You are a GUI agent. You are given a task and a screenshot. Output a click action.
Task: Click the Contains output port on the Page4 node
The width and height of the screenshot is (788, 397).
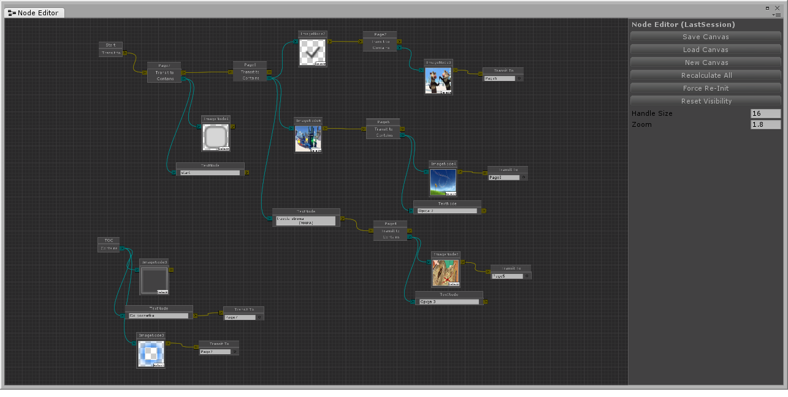click(410, 238)
